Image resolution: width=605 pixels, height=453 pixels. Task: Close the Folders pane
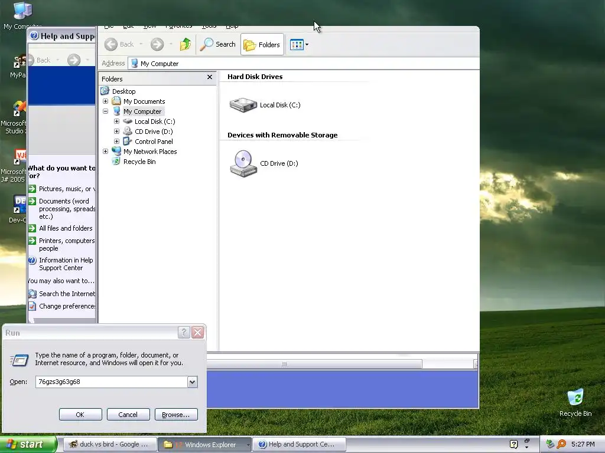pos(210,77)
